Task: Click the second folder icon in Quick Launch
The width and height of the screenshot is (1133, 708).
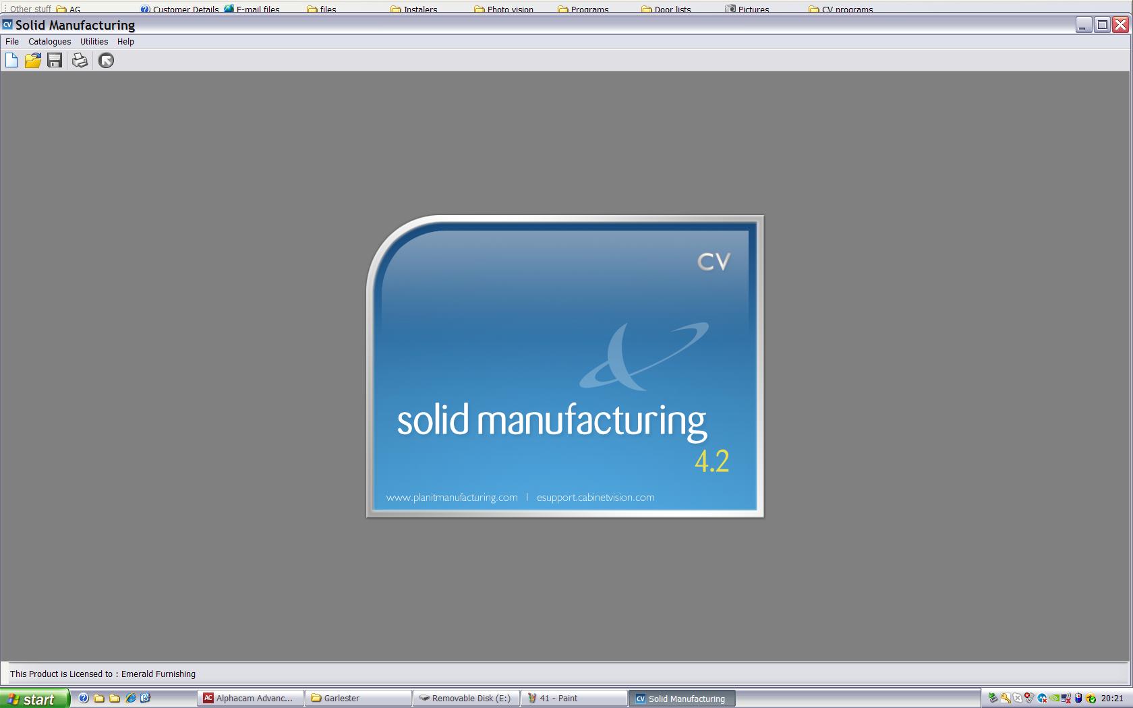Action: coord(115,699)
